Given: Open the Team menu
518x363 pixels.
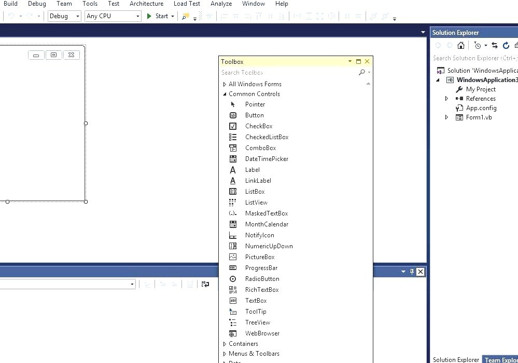Looking at the screenshot, I should point(64,4).
